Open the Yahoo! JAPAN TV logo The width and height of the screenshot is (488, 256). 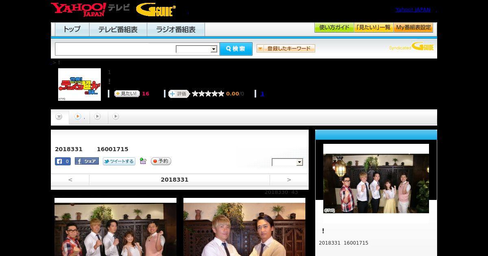click(90, 9)
